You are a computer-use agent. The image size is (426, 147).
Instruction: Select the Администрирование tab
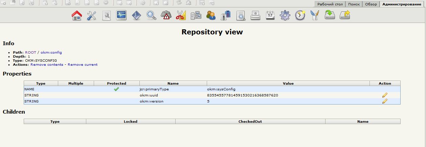point(402,4)
